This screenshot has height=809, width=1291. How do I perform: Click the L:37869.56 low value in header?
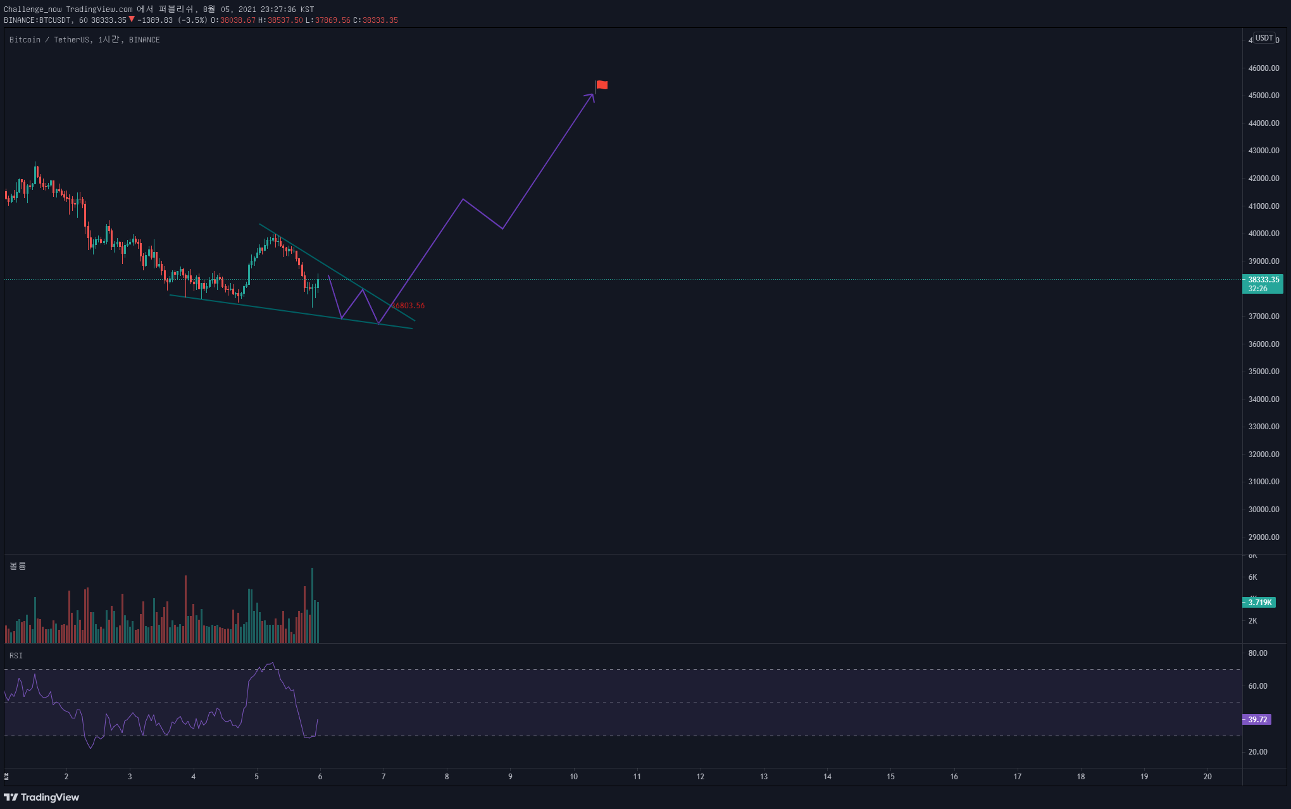tap(328, 20)
